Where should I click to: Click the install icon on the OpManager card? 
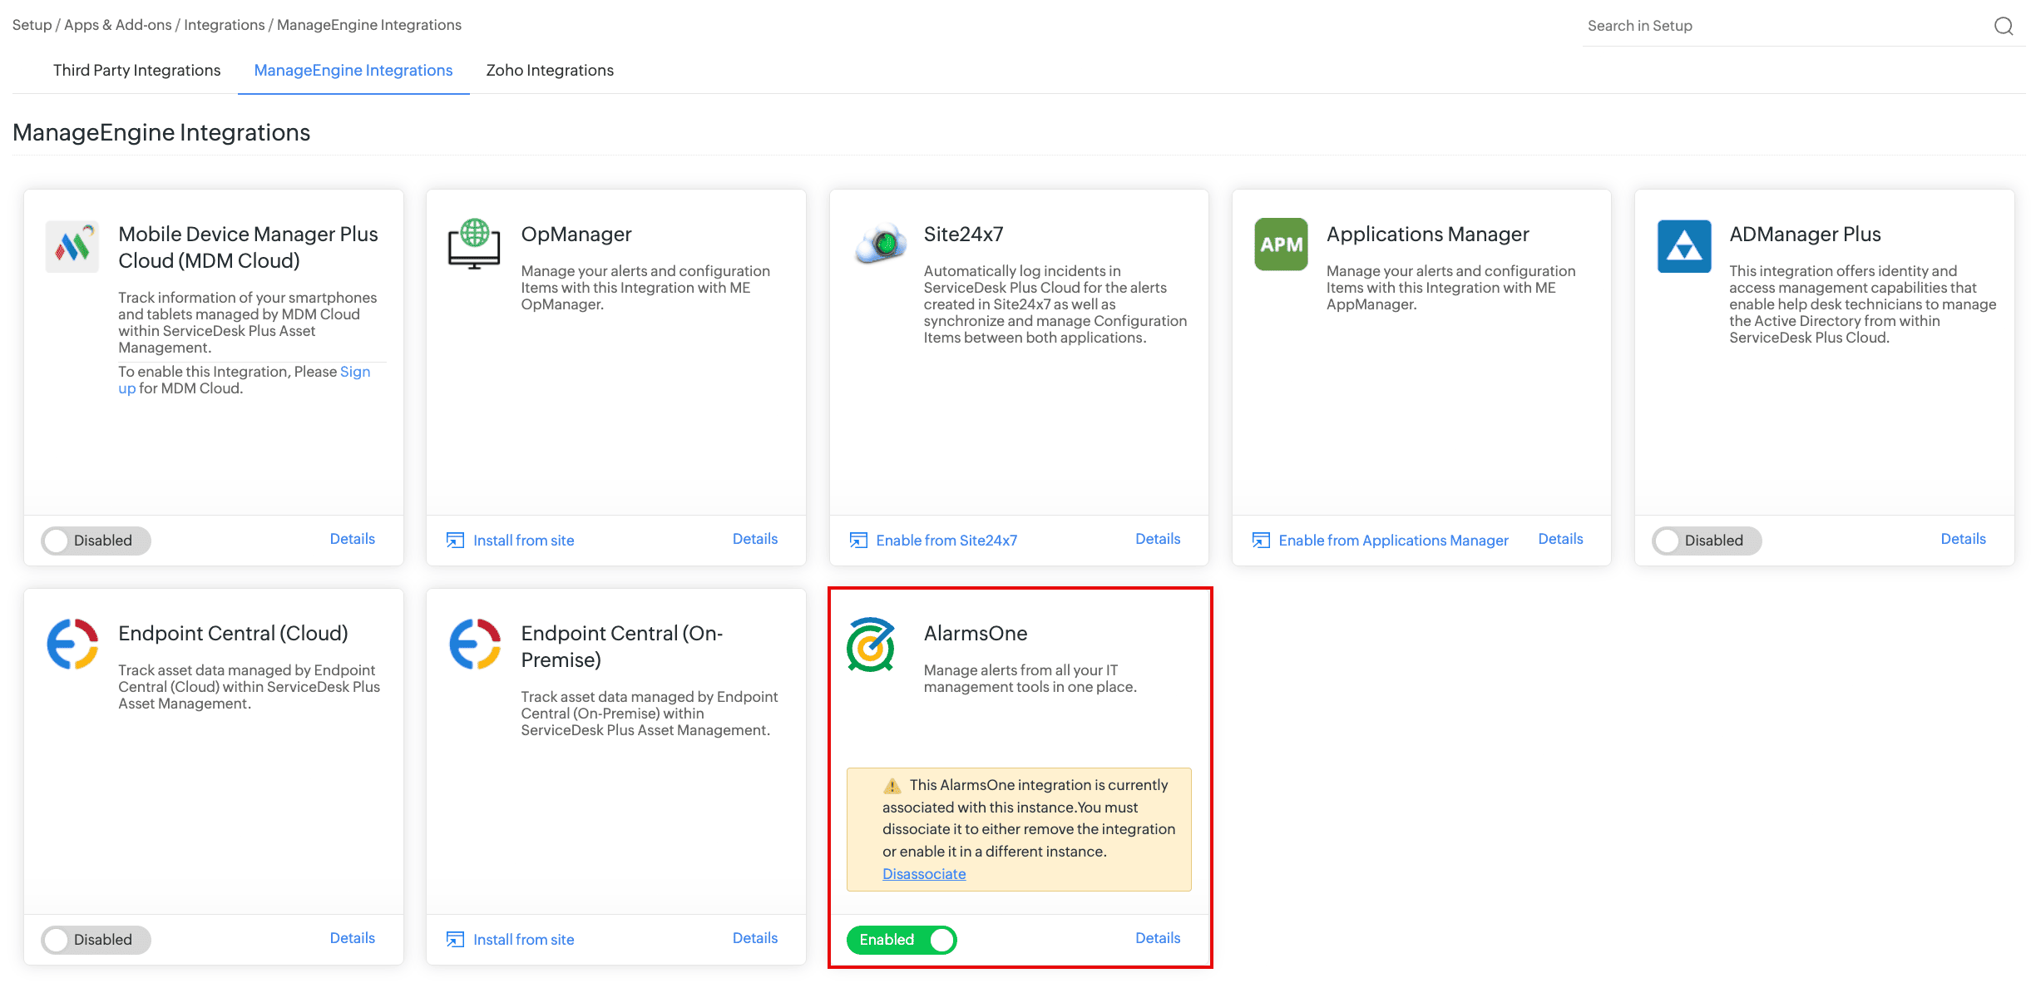click(x=455, y=541)
